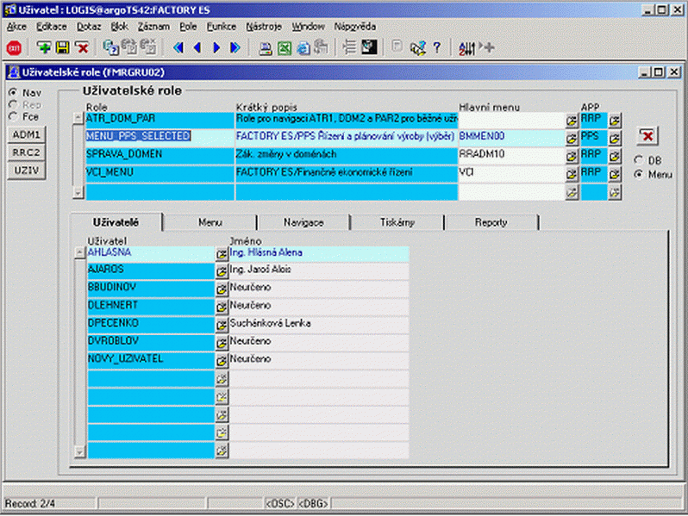This screenshot has height=516, width=688.
Task: Click the UZIV button
Action: point(26,170)
